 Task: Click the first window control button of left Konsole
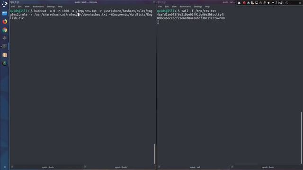point(11,2)
